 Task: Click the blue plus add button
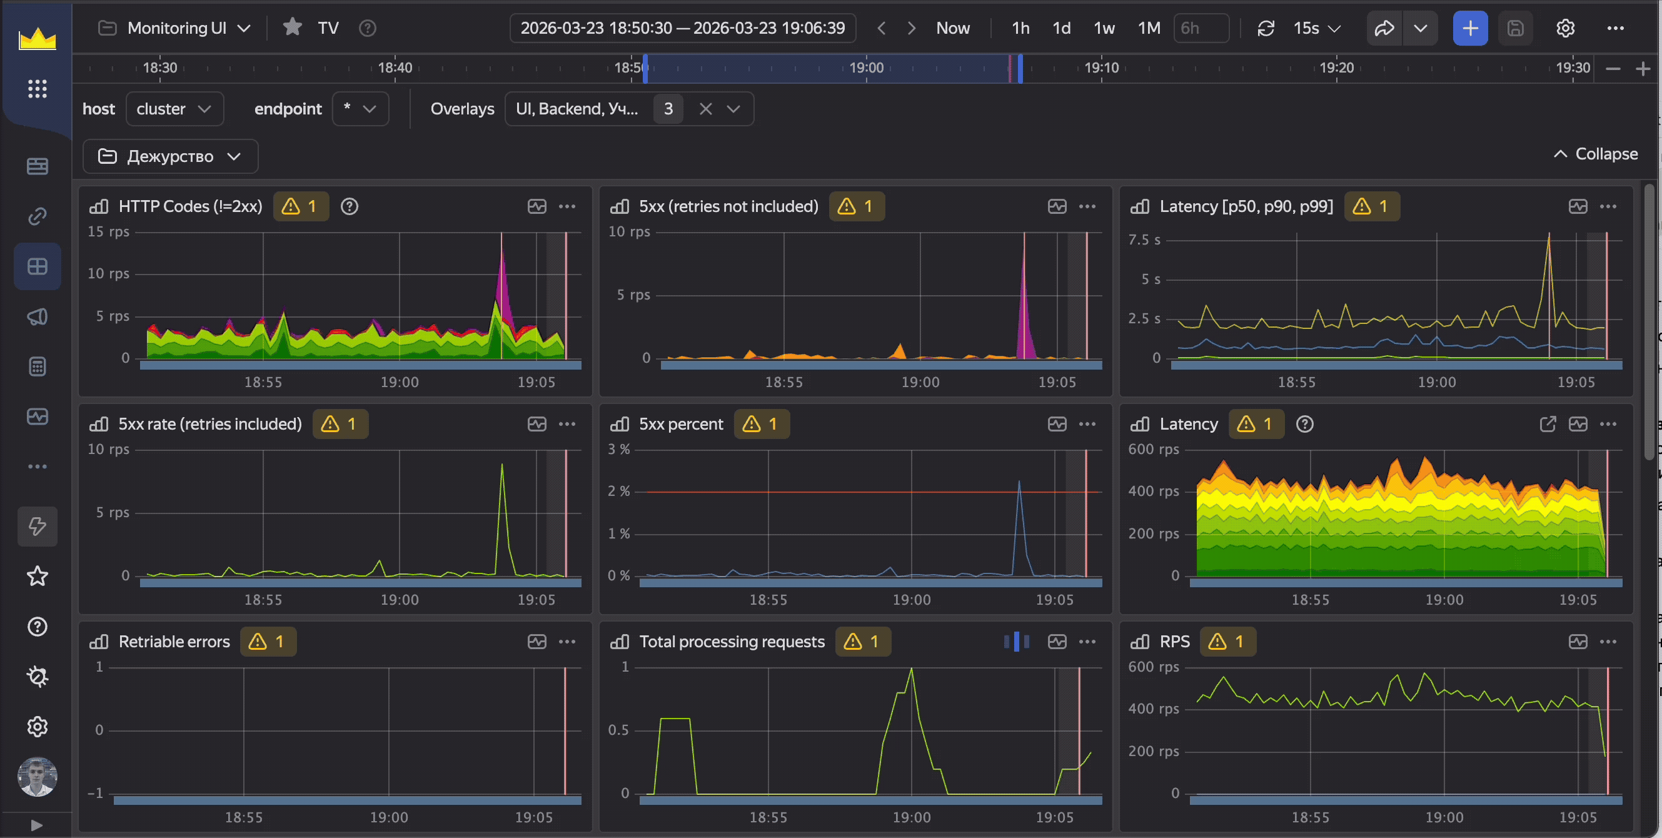click(1470, 28)
